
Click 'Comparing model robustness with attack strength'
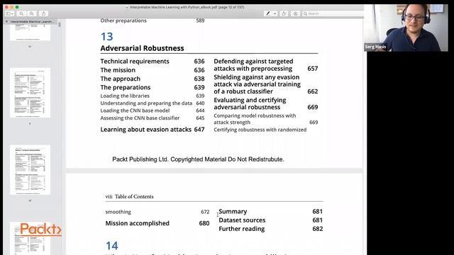pyautogui.click(x=255, y=119)
